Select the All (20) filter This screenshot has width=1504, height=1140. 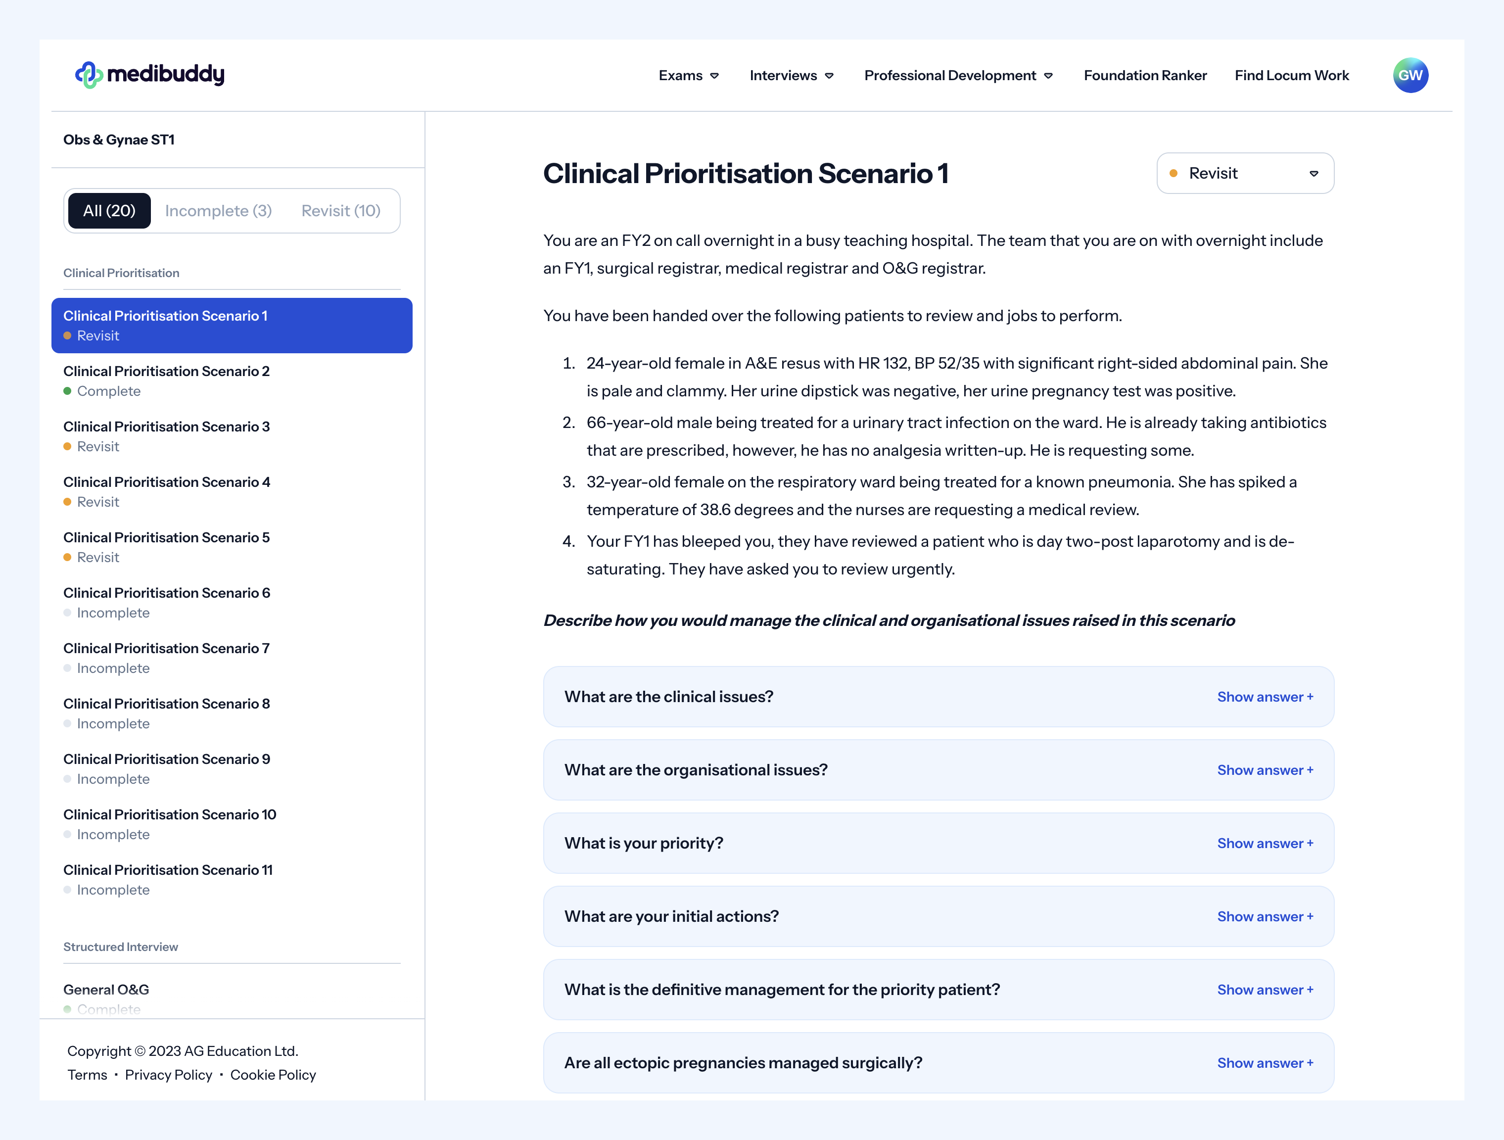tap(109, 211)
